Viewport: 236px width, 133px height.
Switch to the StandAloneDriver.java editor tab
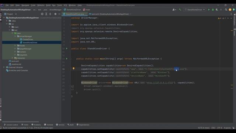(75, 14)
